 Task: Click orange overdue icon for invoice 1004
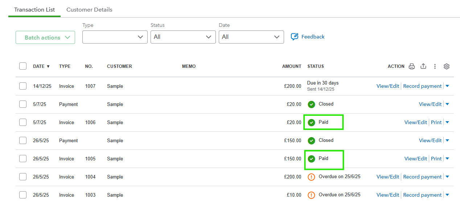(311, 177)
